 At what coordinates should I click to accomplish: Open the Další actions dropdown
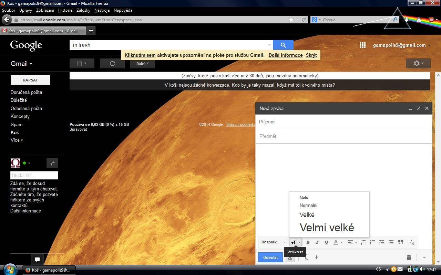(x=142, y=64)
